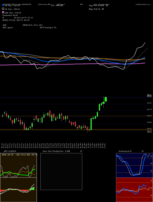Screen dimensions: 153x202
Task: Select the '20 Day = 841.83' legend text
Action: click(12, 6)
